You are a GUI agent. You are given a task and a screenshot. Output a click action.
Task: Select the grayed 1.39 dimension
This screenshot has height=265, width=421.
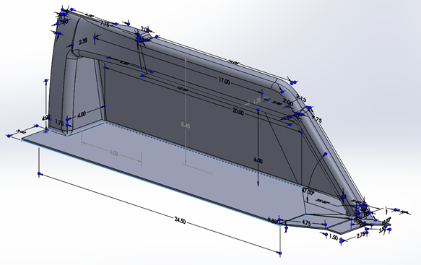(257, 101)
